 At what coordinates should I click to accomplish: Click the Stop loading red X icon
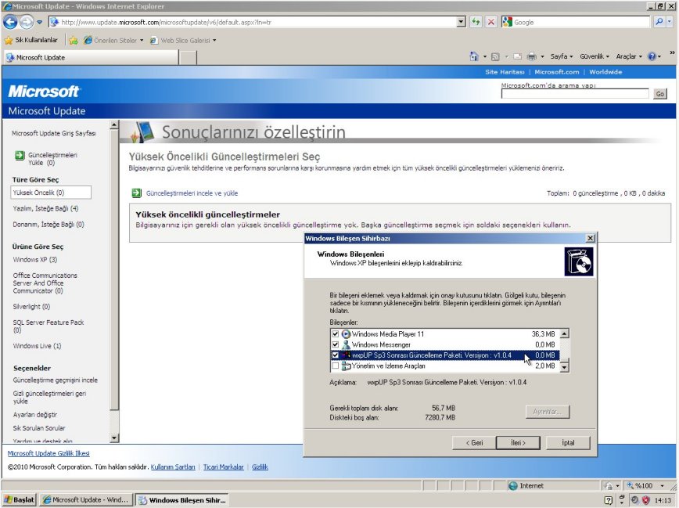[490, 22]
